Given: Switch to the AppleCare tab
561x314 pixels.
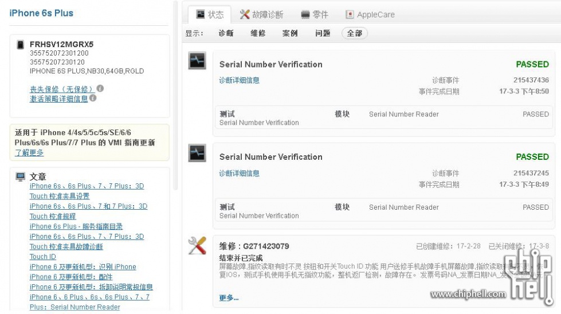Looking at the screenshot, I should coord(370,15).
